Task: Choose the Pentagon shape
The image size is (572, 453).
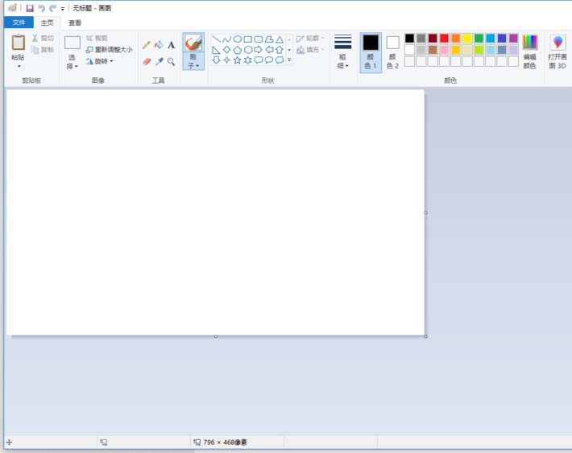Action: [238, 50]
